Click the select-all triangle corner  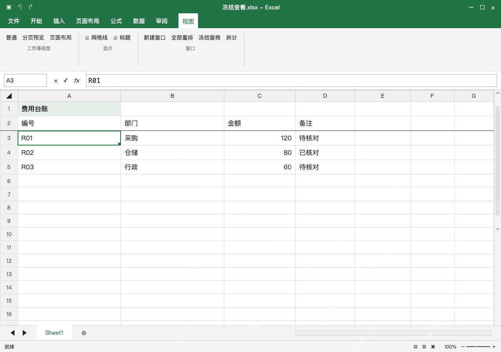[9, 96]
